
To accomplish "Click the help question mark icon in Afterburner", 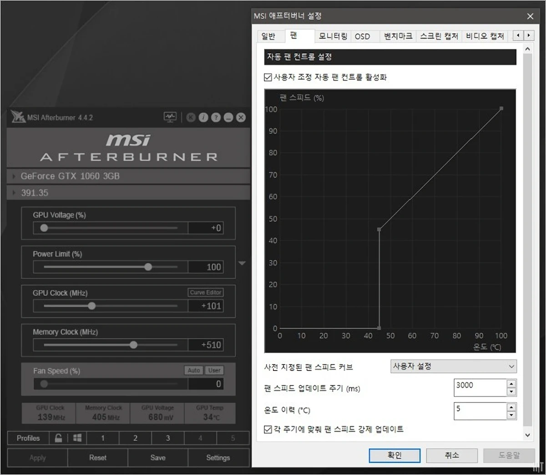I will pos(216,118).
